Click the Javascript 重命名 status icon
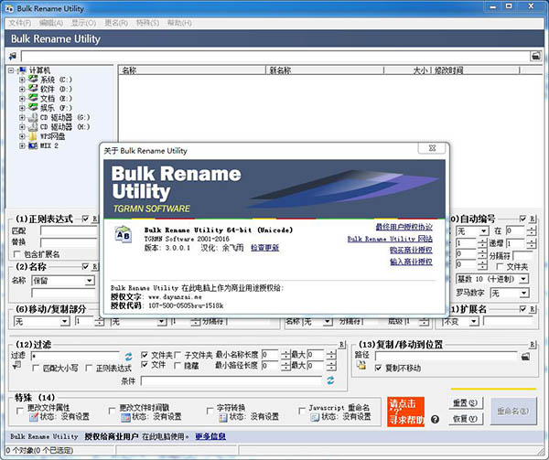The height and width of the screenshot is (460, 549). point(315,417)
